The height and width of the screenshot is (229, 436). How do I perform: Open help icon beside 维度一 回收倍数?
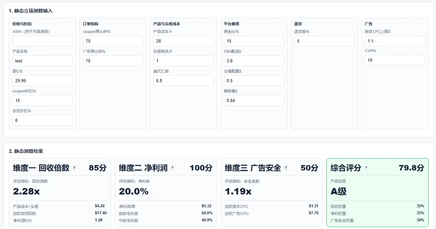74,168
